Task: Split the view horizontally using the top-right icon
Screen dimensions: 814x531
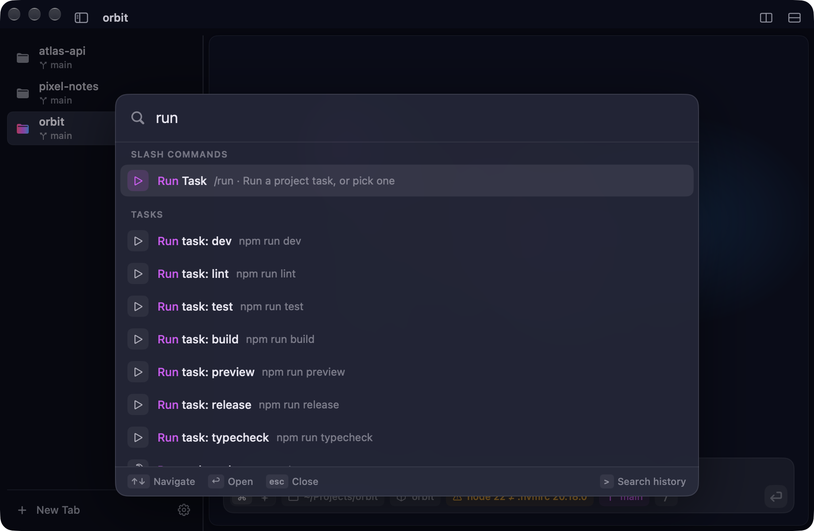Action: point(795,18)
